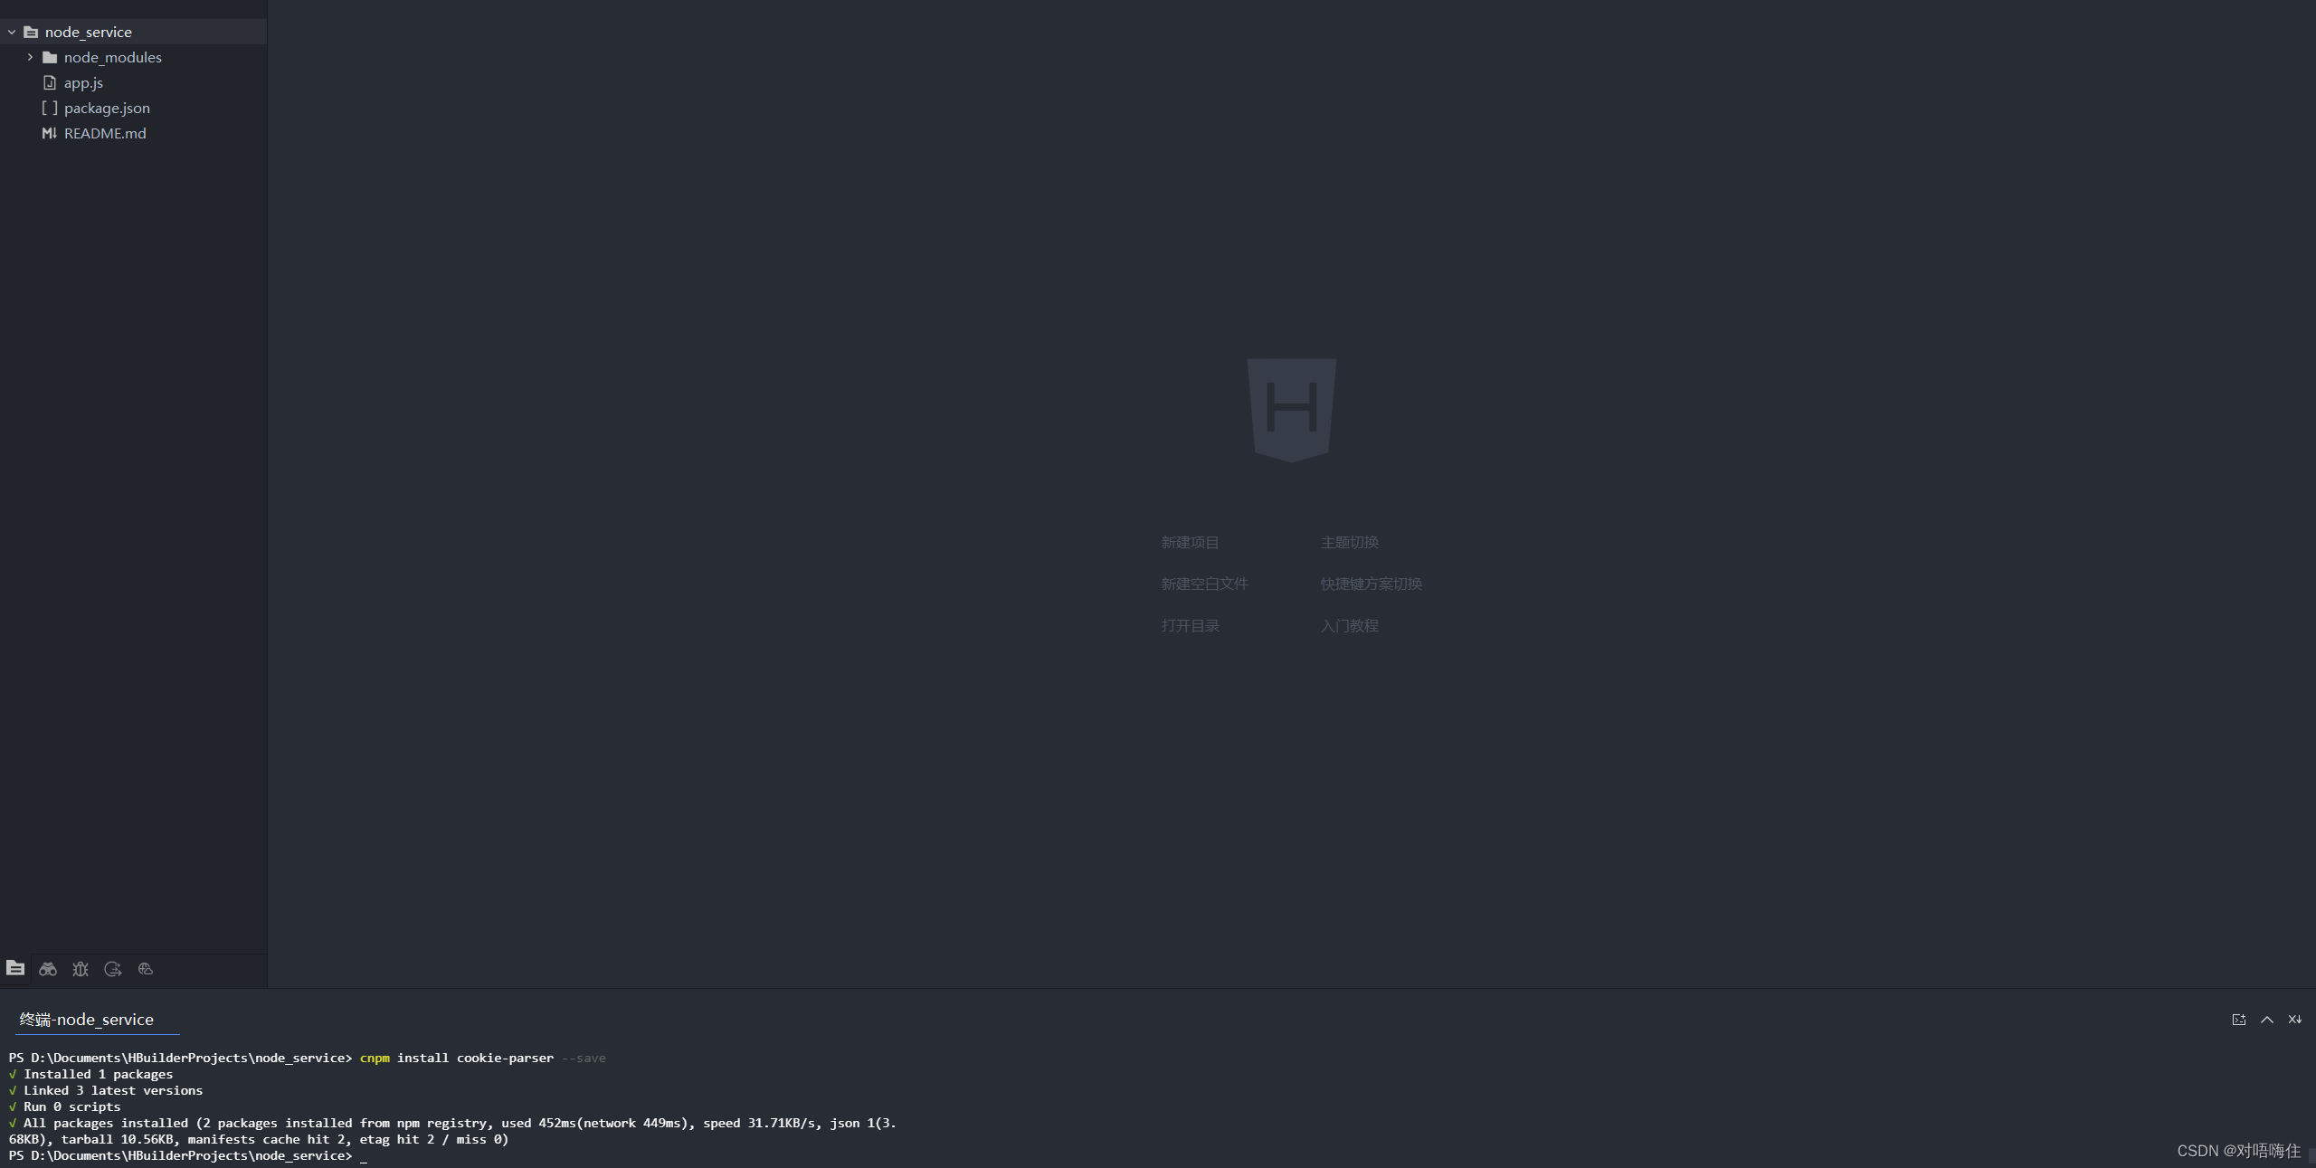Image resolution: width=2316 pixels, height=1168 pixels.
Task: Create a new terminal with plus icon
Action: 2239,1020
